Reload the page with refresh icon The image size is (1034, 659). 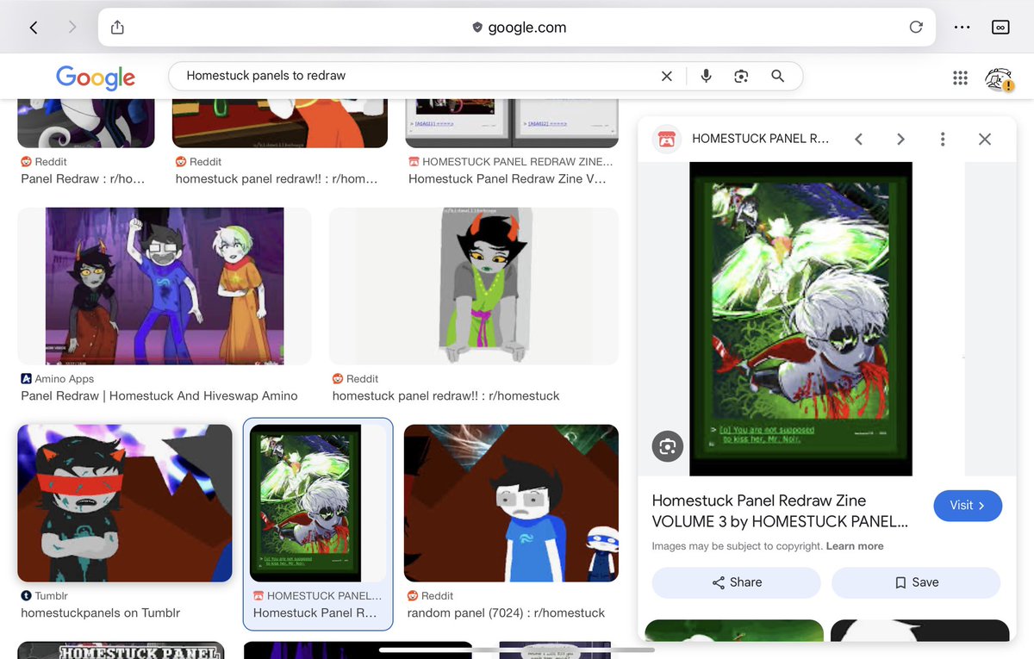916,27
